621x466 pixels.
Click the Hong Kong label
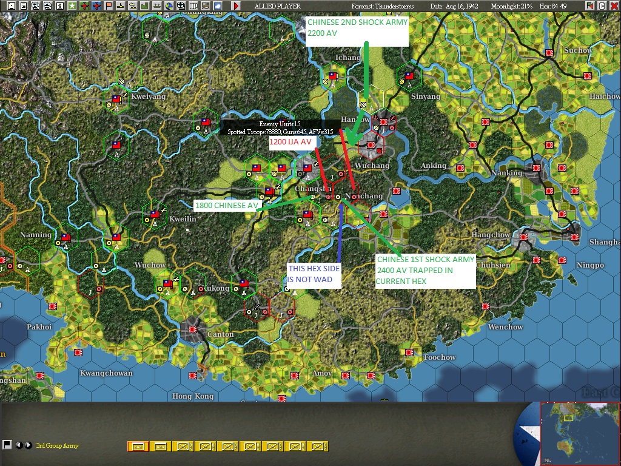(x=193, y=396)
